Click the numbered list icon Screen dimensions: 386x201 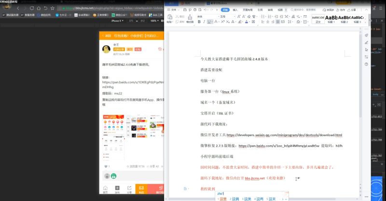pyautogui.click(x=270, y=16)
